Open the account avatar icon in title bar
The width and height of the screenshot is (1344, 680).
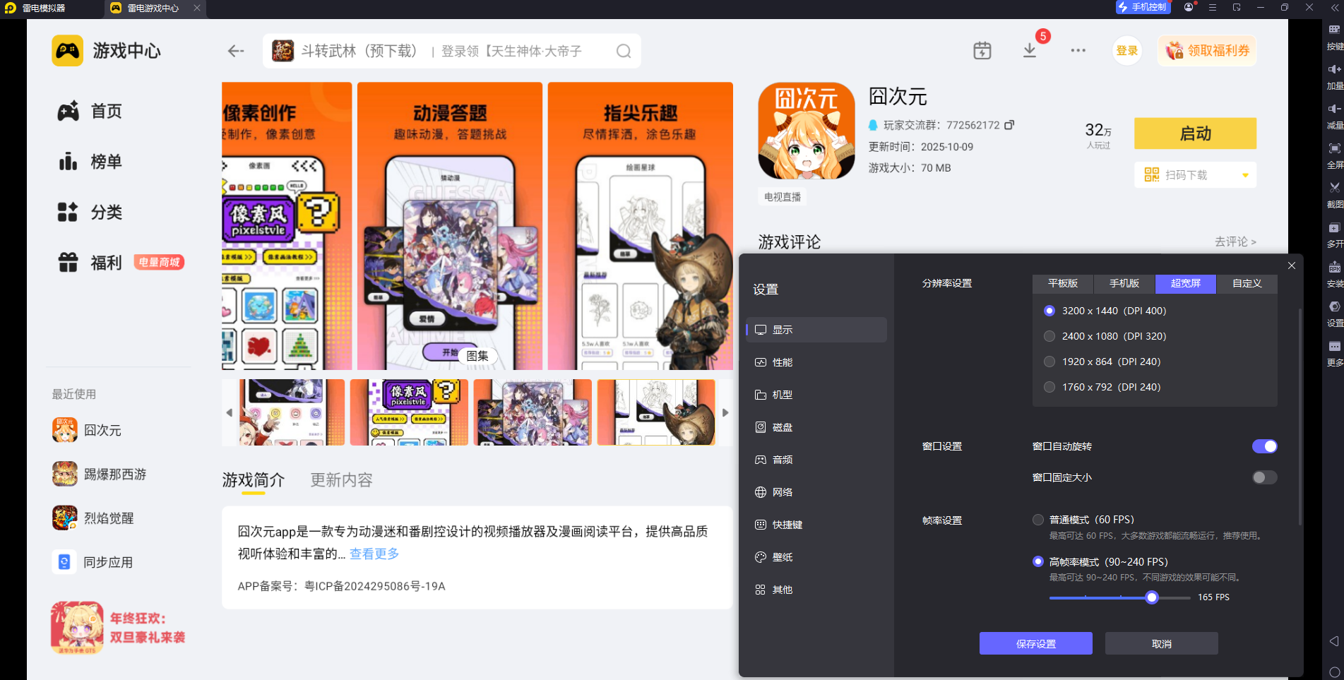pyautogui.click(x=1189, y=7)
